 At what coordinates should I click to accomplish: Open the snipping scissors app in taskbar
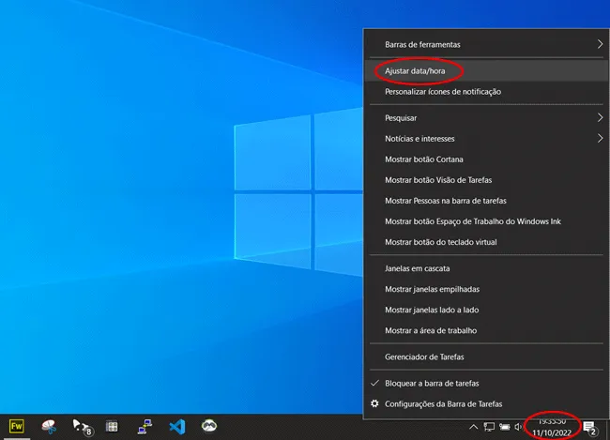point(49,426)
